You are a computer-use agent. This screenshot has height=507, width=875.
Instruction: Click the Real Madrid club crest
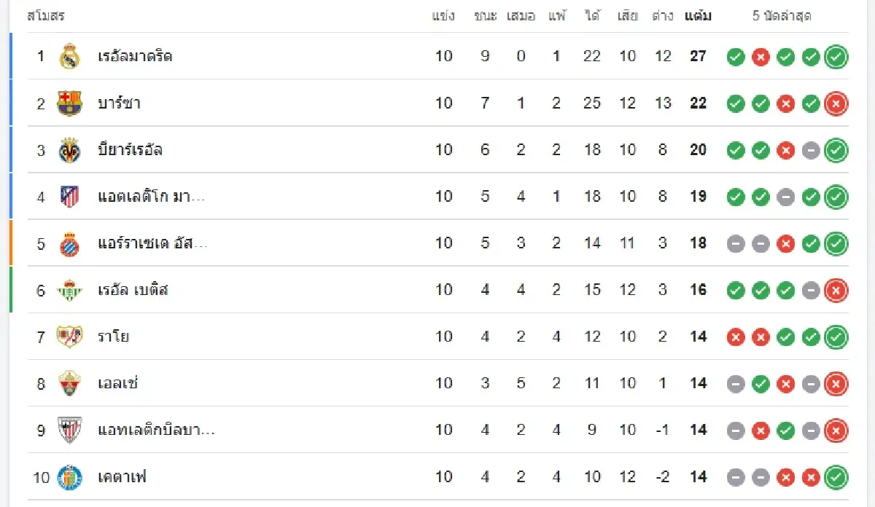[69, 56]
